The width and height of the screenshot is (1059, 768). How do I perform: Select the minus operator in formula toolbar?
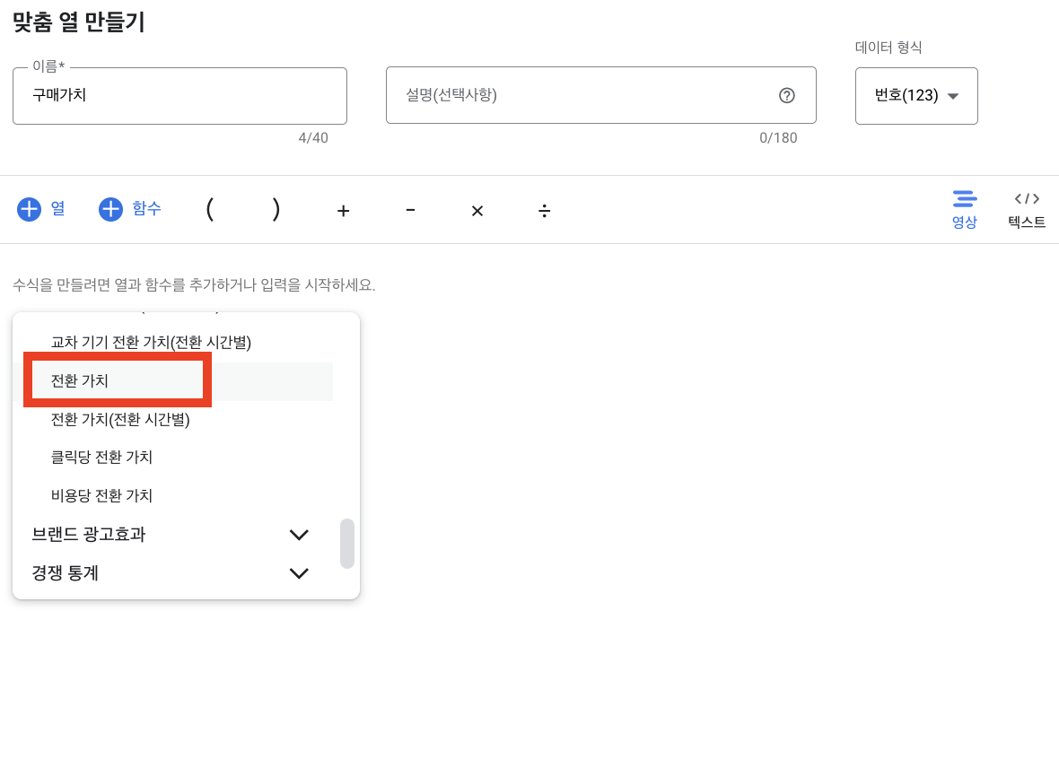pos(410,210)
